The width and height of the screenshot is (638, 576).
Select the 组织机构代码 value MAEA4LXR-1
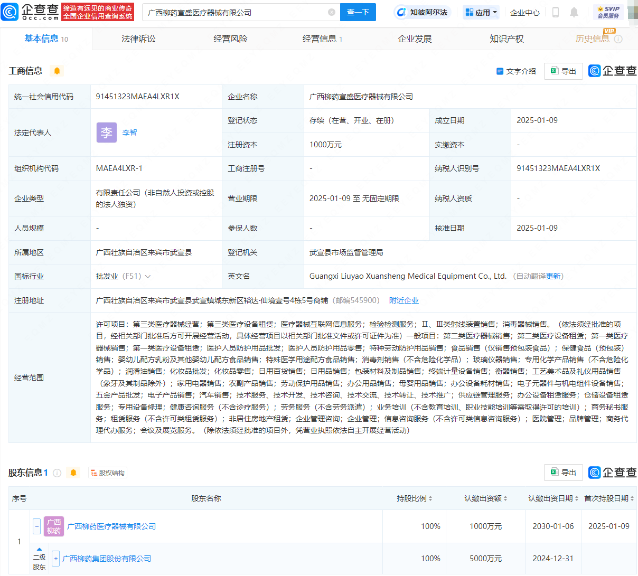[x=119, y=168]
